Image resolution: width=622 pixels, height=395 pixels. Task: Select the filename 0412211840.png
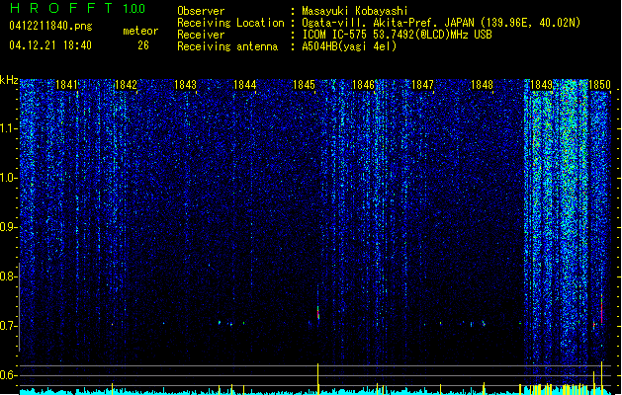(50, 26)
